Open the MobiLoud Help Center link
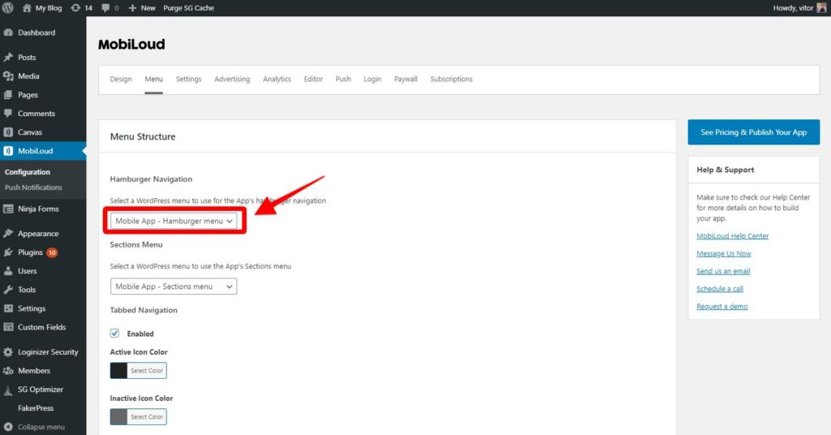Screen dimensions: 831x435 point(733,236)
